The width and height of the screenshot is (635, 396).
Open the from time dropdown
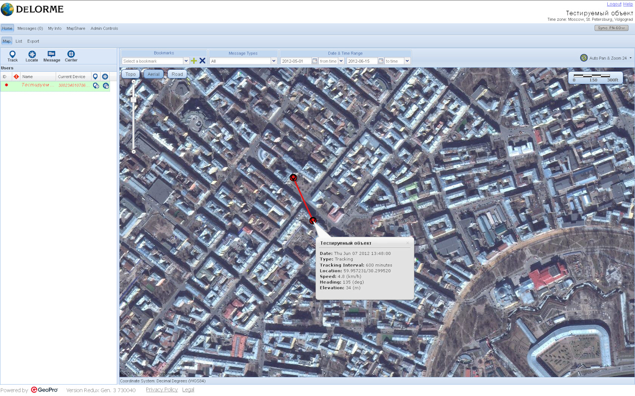pos(341,61)
